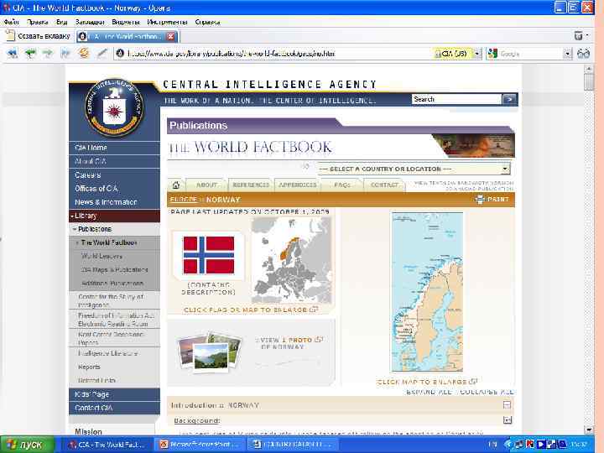Switch to Microsoft PowerPoint taskbar button
The width and height of the screenshot is (604, 453).
[198, 445]
